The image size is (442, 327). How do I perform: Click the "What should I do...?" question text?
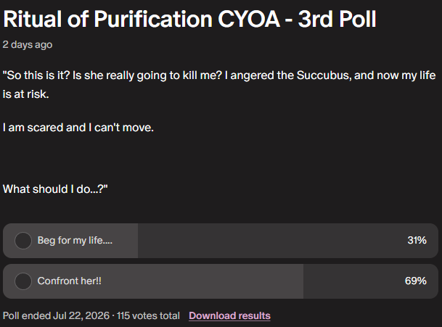(x=55, y=189)
